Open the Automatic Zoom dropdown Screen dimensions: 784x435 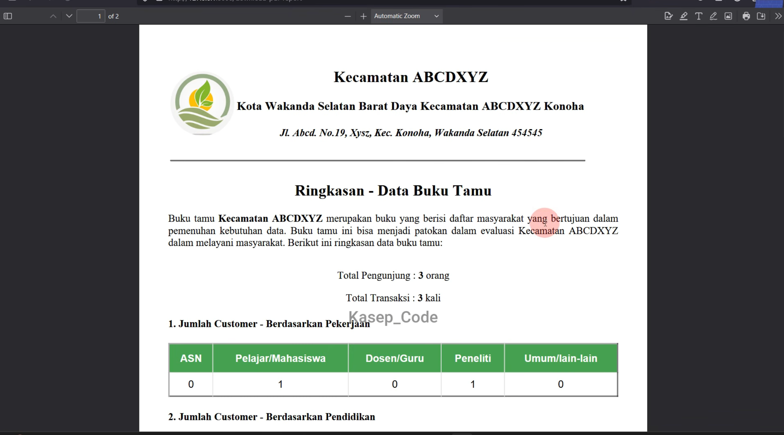coord(406,16)
